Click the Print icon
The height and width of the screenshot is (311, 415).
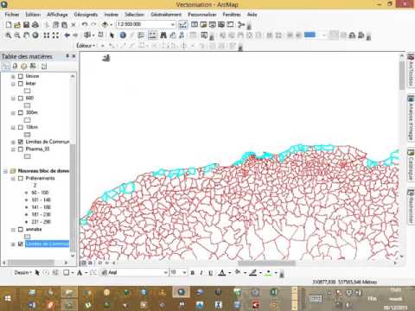point(35,25)
